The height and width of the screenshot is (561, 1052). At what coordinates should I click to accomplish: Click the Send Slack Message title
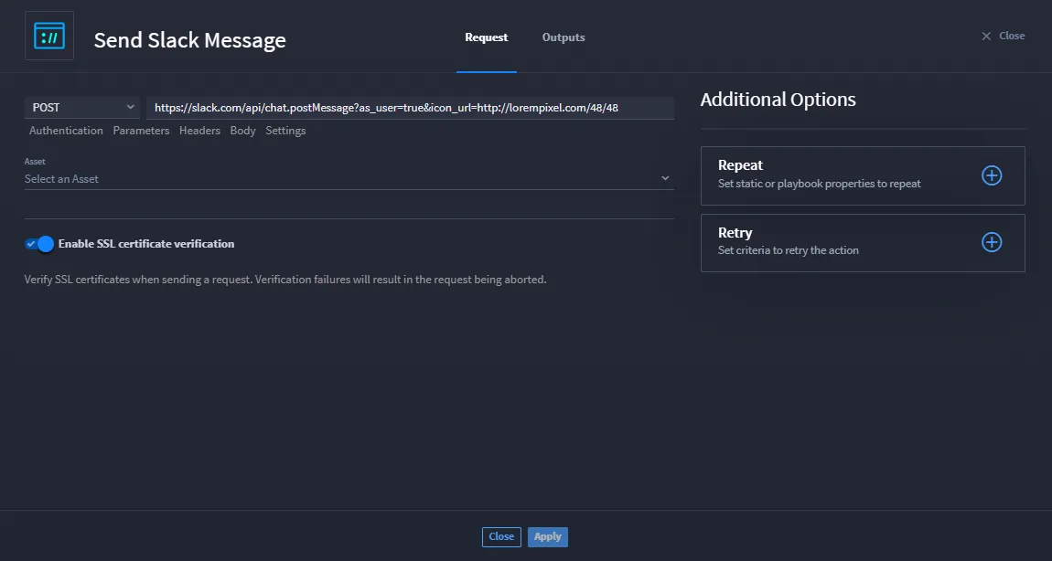190,40
